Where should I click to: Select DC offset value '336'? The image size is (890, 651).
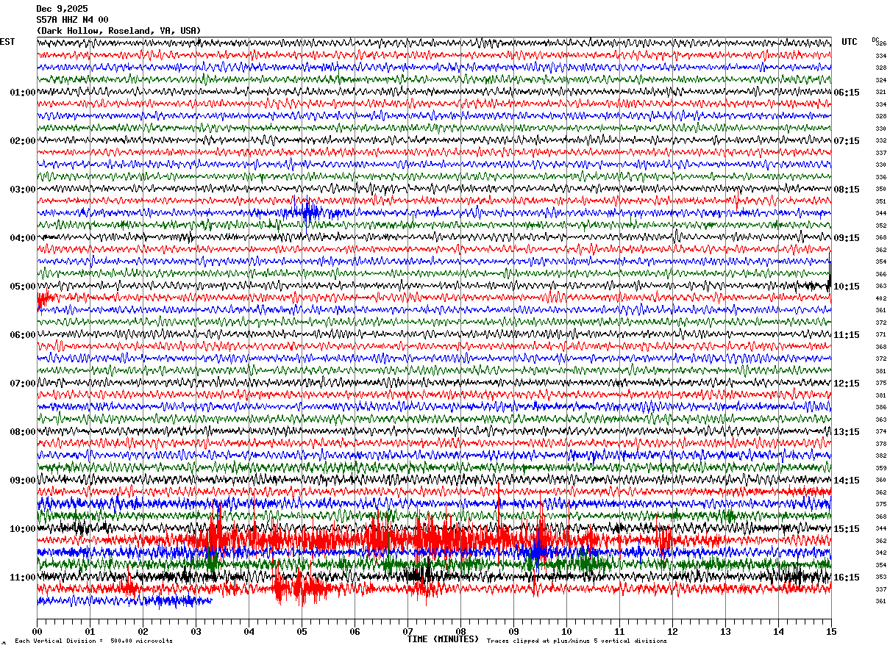pyautogui.click(x=880, y=177)
